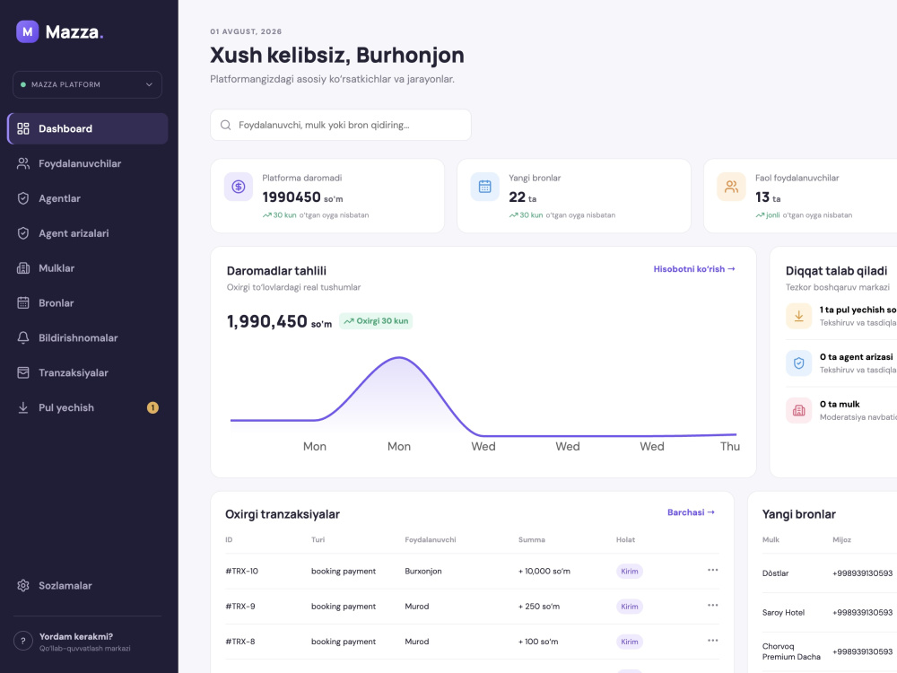This screenshot has height=673, width=897.
Task: Open options menu for #TRX-8
Action: pyautogui.click(x=713, y=641)
